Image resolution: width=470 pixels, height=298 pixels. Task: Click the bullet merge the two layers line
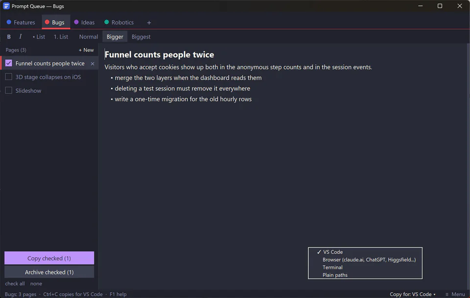click(x=186, y=78)
